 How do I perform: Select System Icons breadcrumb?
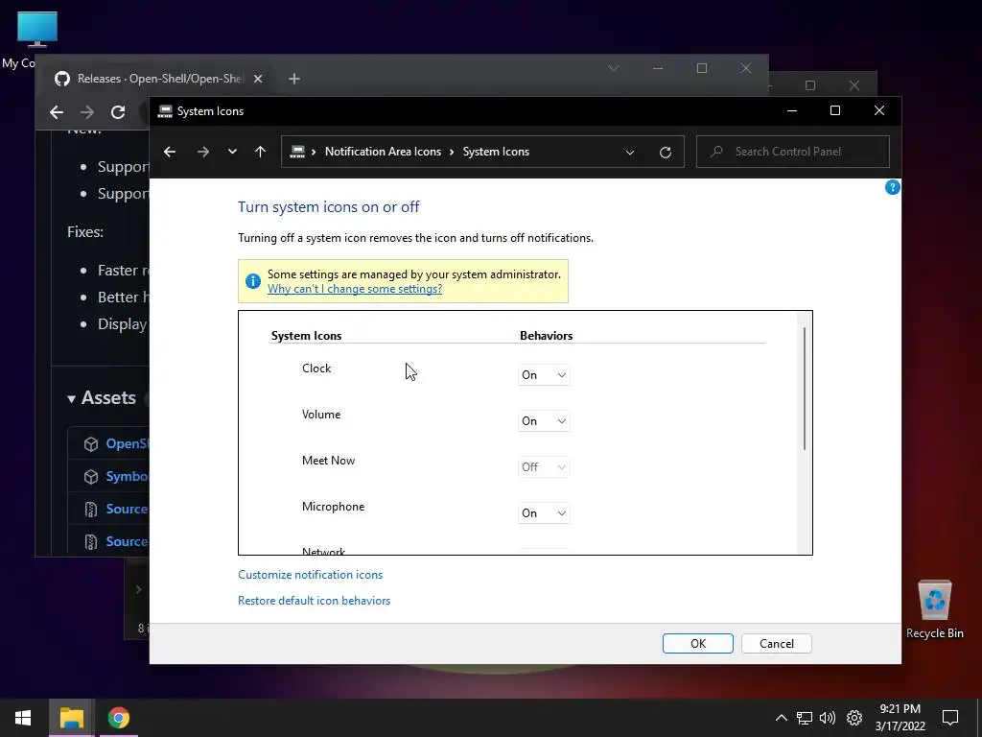point(496,152)
